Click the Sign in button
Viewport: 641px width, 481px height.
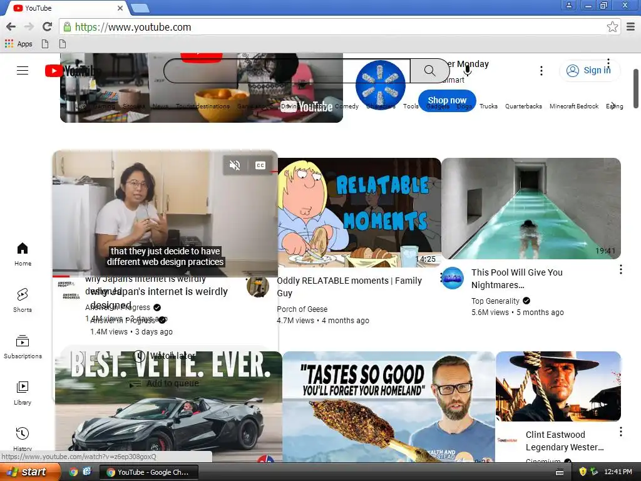588,70
